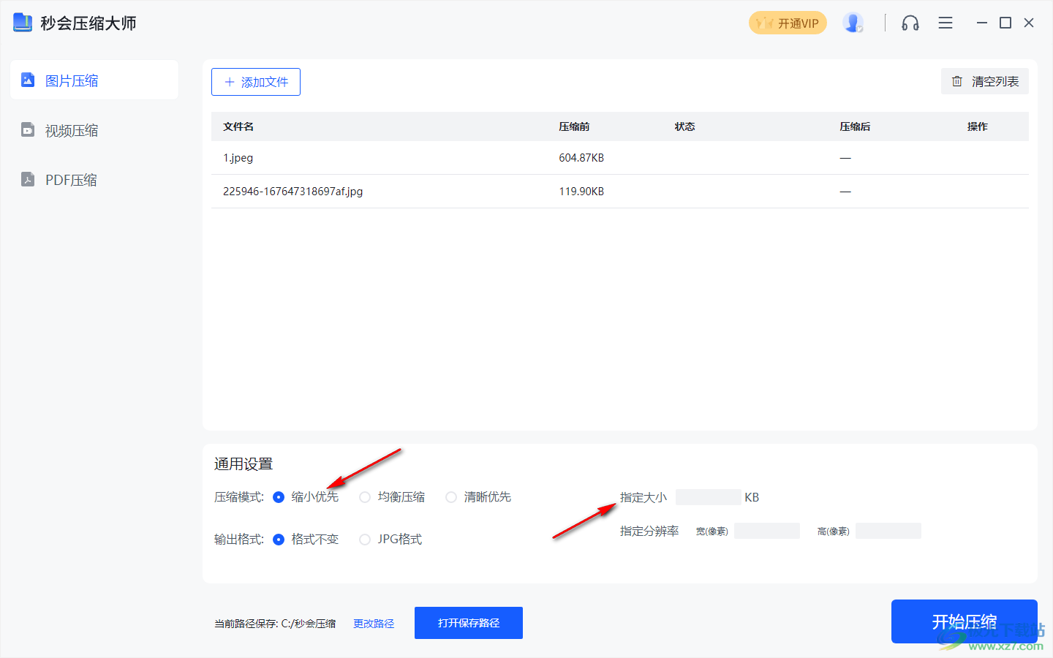Open the hamburger menu icon

click(x=946, y=23)
